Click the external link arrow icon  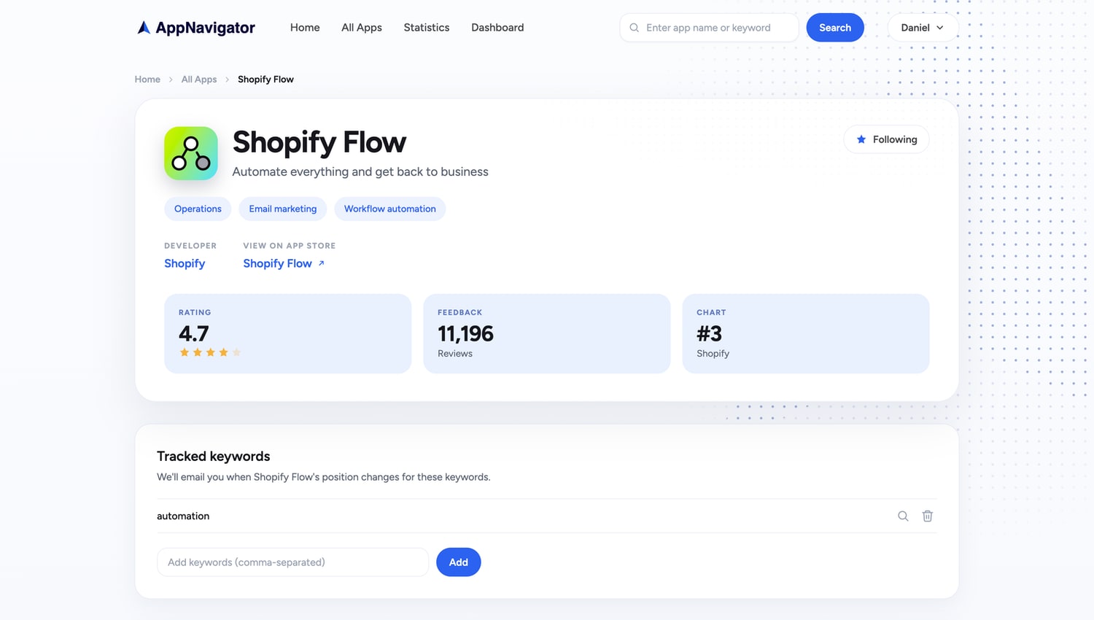(321, 263)
